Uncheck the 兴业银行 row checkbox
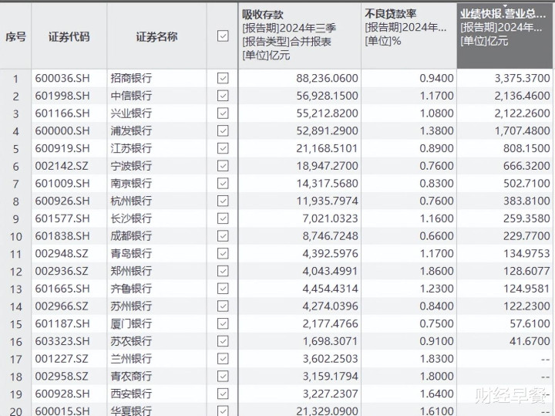This screenshot has width=555, height=416. pos(223,113)
